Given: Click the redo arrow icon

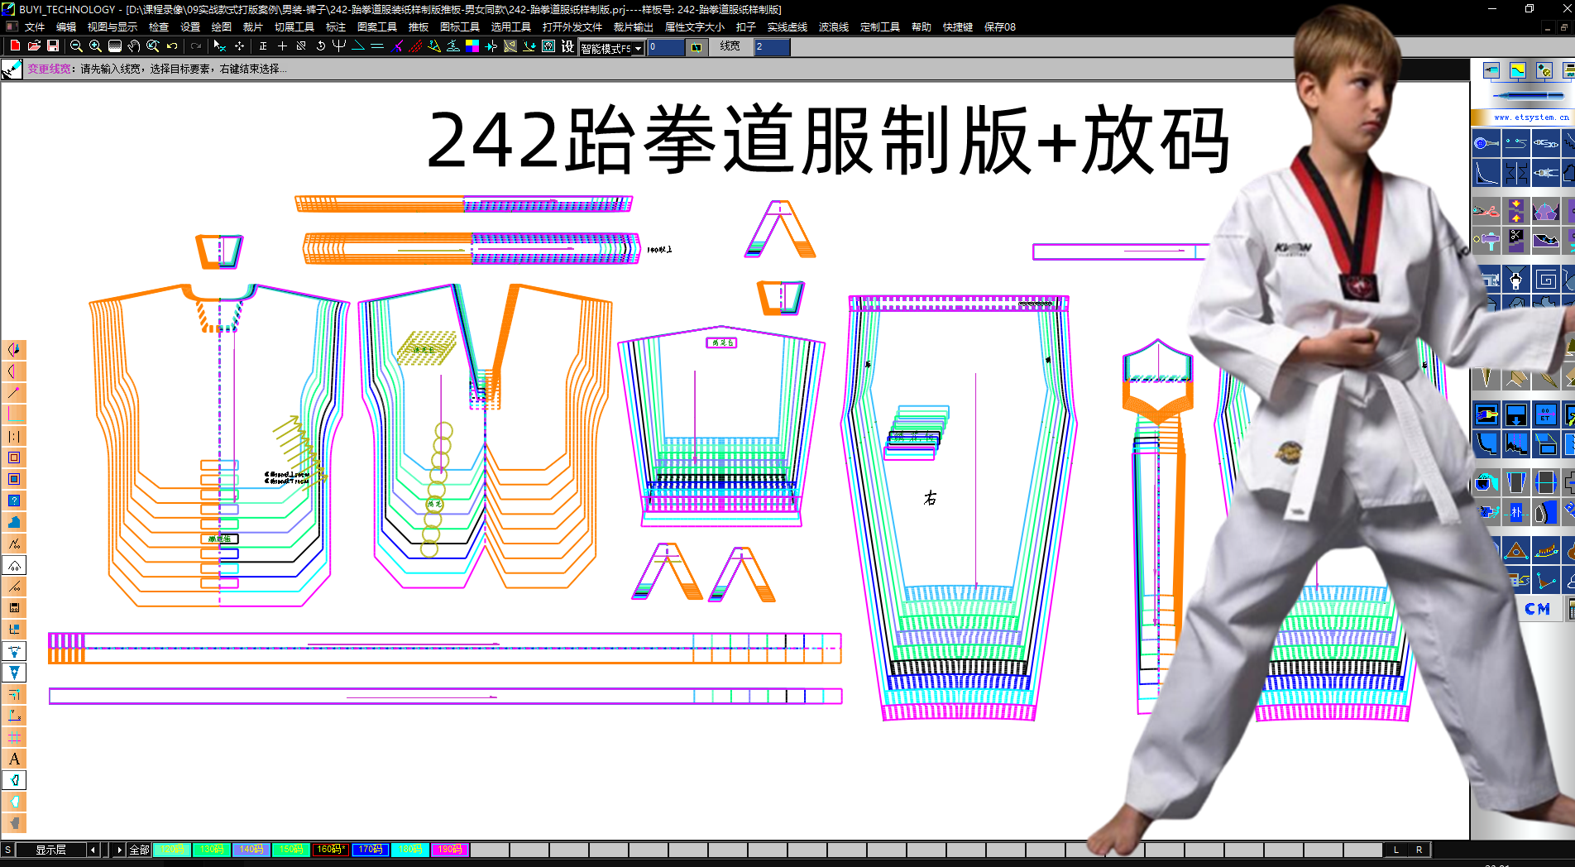Looking at the screenshot, I should 196,46.
